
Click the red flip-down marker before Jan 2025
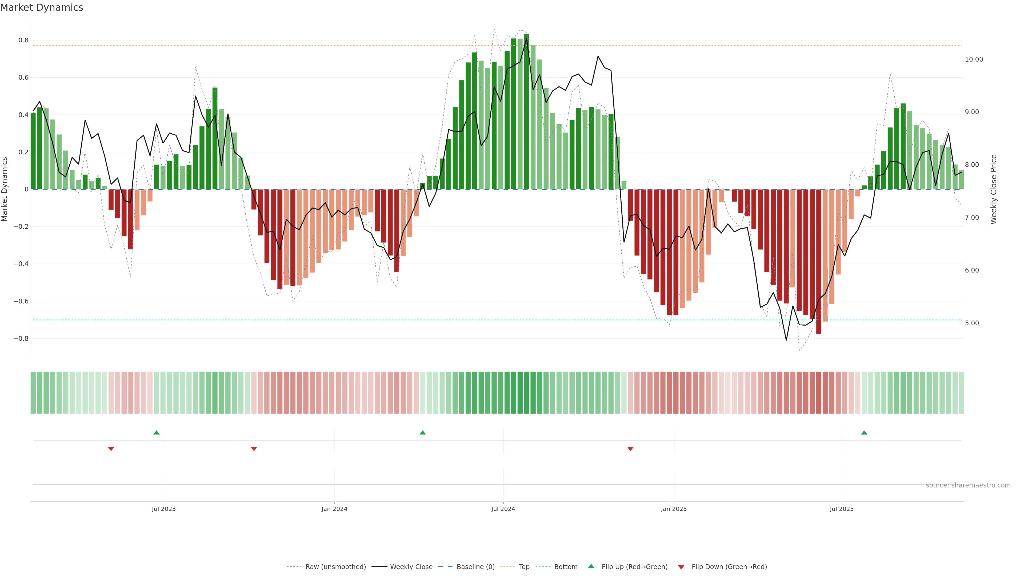(x=630, y=449)
